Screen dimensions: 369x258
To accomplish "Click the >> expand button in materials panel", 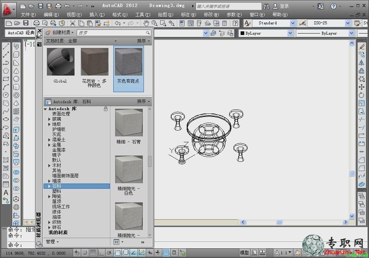I will click(x=142, y=242).
